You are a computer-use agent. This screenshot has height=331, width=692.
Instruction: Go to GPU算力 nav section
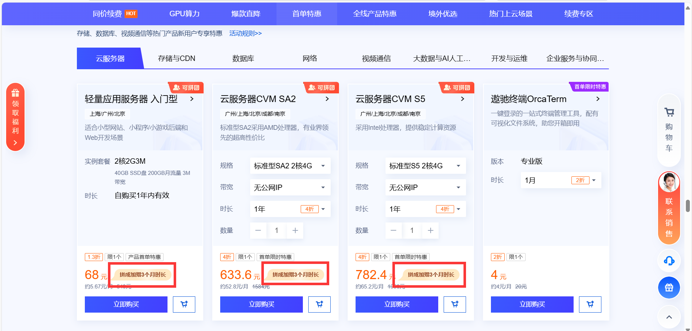tap(184, 14)
